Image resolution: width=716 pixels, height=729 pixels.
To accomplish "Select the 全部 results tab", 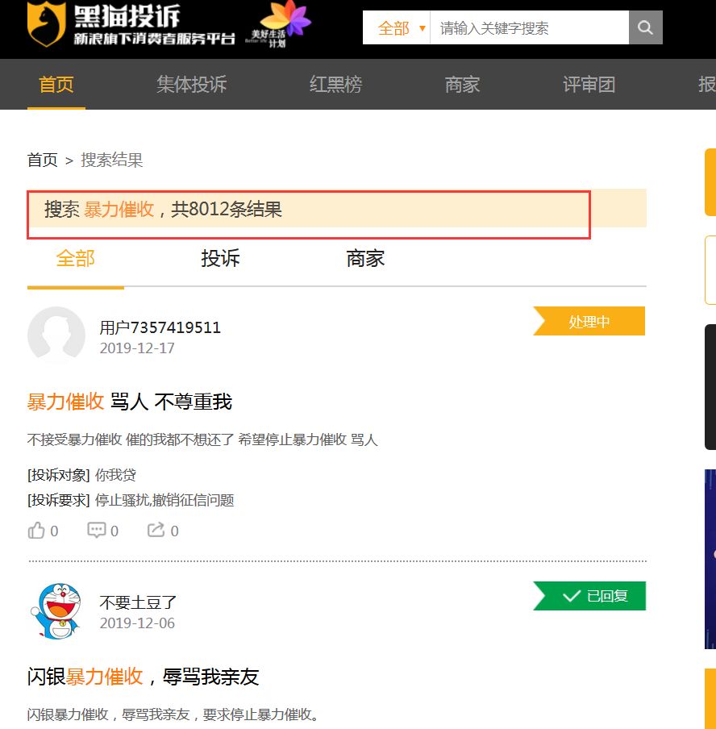I will (x=75, y=259).
